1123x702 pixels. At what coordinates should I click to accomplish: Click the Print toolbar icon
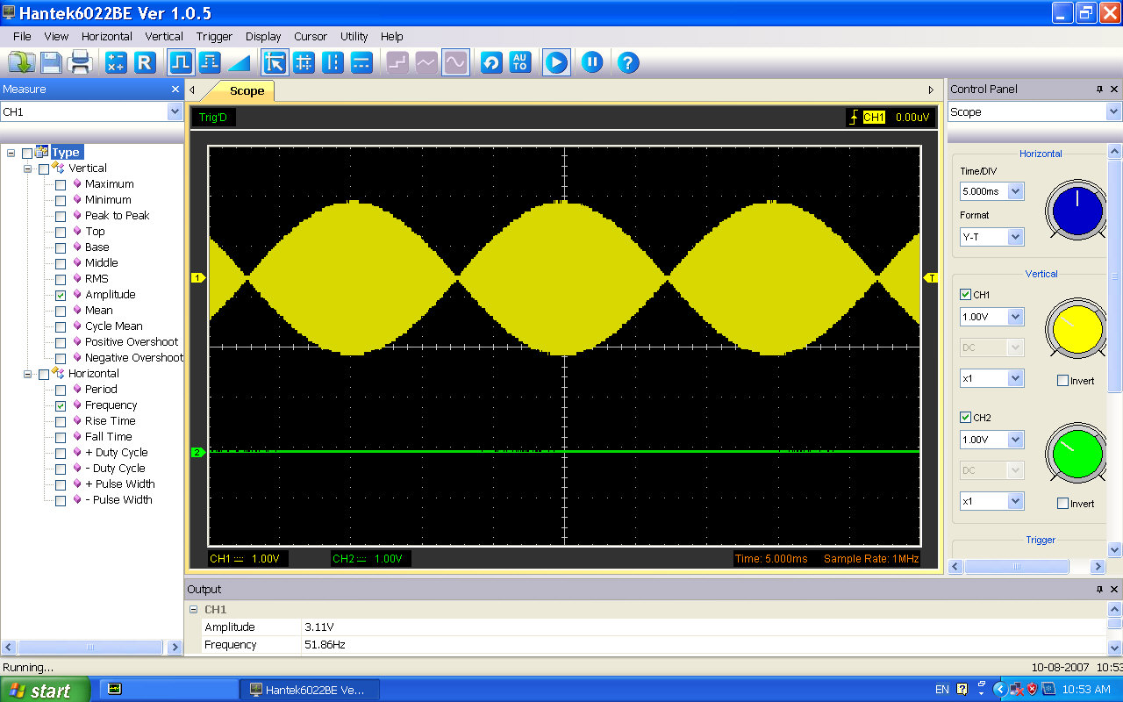pyautogui.click(x=80, y=62)
